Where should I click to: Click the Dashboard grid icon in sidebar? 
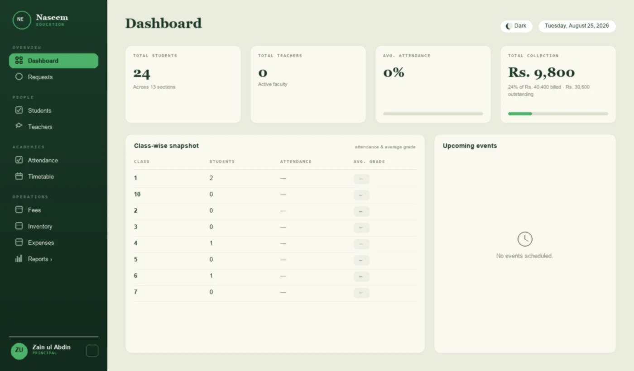pyautogui.click(x=19, y=61)
